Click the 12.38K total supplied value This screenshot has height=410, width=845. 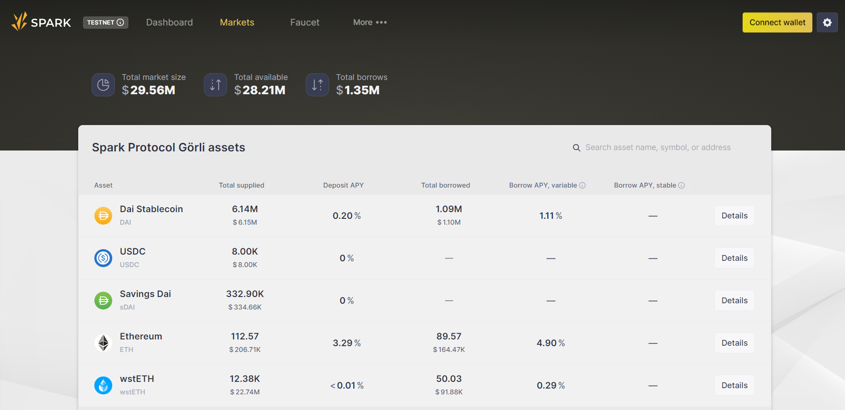coord(245,379)
